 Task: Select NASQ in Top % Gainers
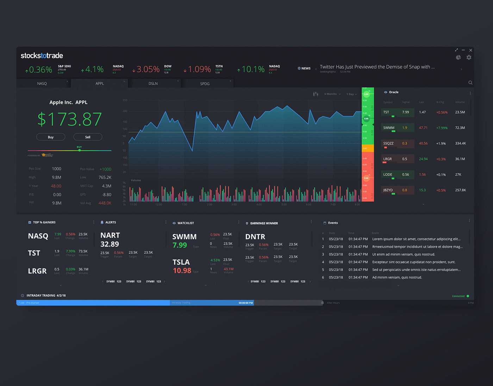pos(38,236)
